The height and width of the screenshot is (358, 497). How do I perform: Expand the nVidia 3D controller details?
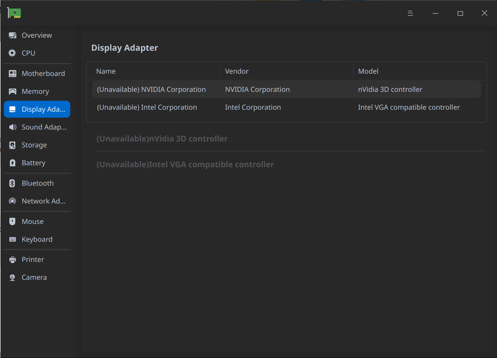[162, 139]
